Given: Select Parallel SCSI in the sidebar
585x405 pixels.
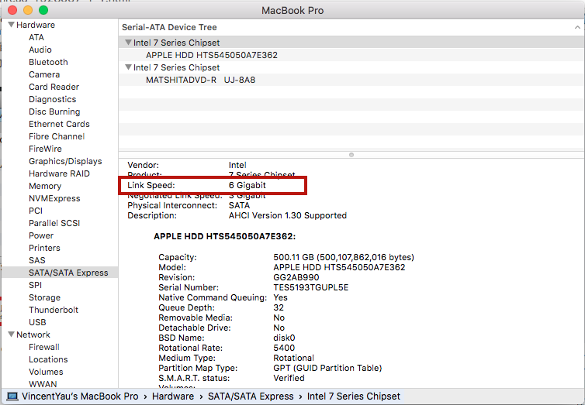Looking at the screenshot, I should (x=54, y=223).
